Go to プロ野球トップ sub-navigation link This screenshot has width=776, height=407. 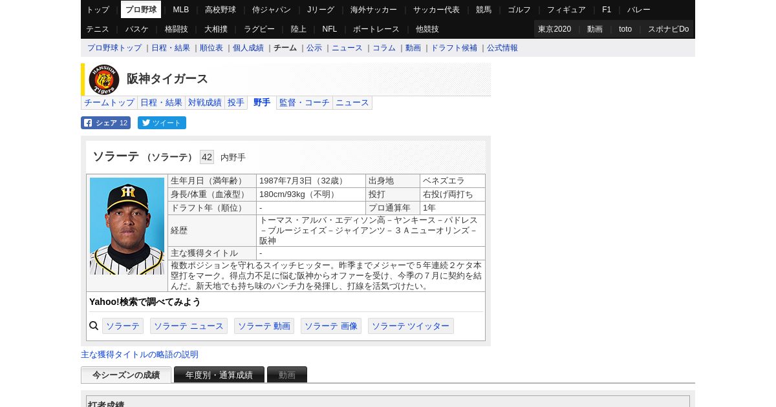tap(114, 48)
